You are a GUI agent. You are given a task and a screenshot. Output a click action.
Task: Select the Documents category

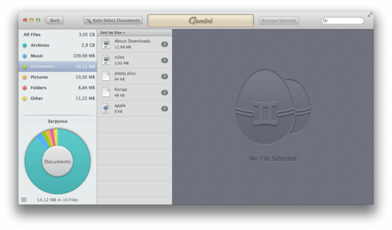point(57,67)
